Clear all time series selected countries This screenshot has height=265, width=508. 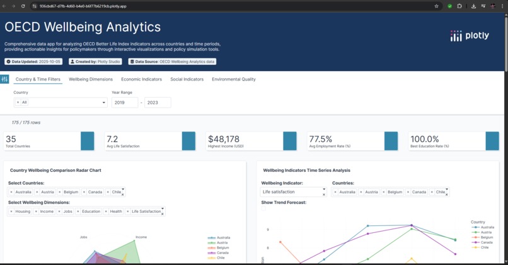coord(447,195)
